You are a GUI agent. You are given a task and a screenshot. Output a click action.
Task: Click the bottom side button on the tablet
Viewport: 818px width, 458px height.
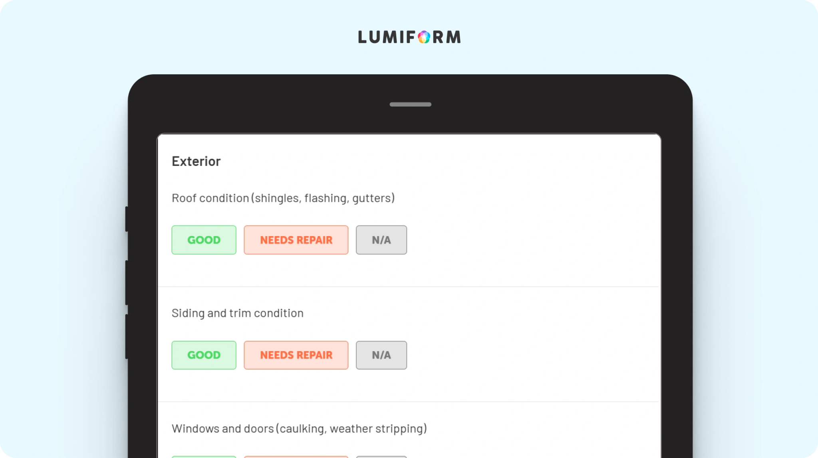click(127, 337)
